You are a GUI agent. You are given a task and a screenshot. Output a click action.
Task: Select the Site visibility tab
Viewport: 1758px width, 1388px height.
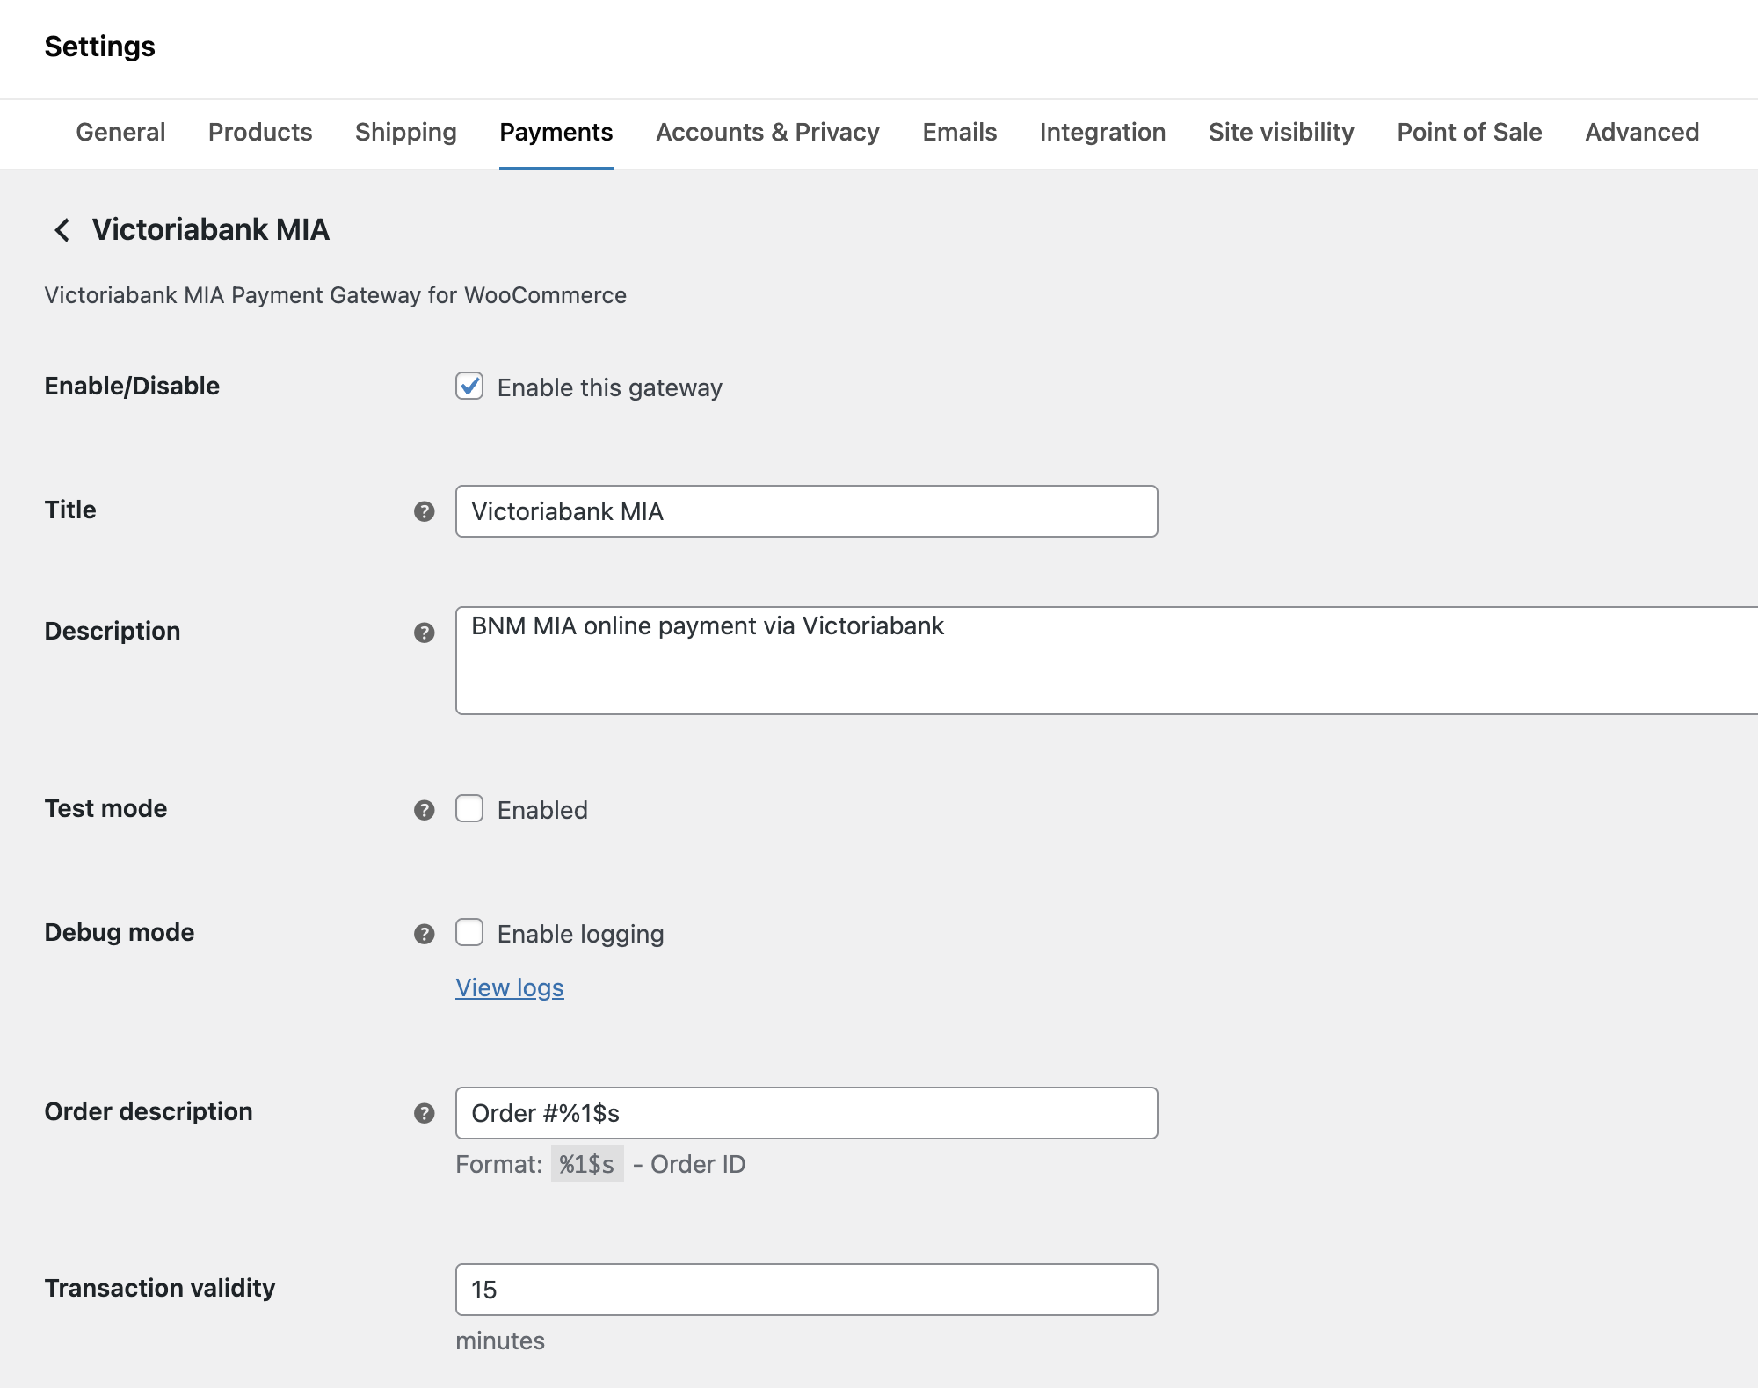1282,132
